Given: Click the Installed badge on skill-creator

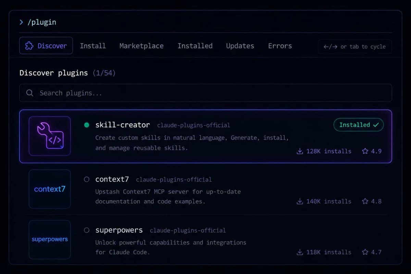Looking at the screenshot, I should click(359, 125).
